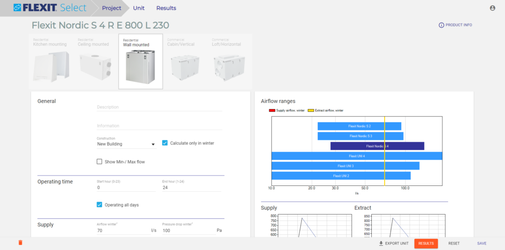Click the Pressure drop winter field
The width and height of the screenshot is (505, 250).
tap(189, 230)
